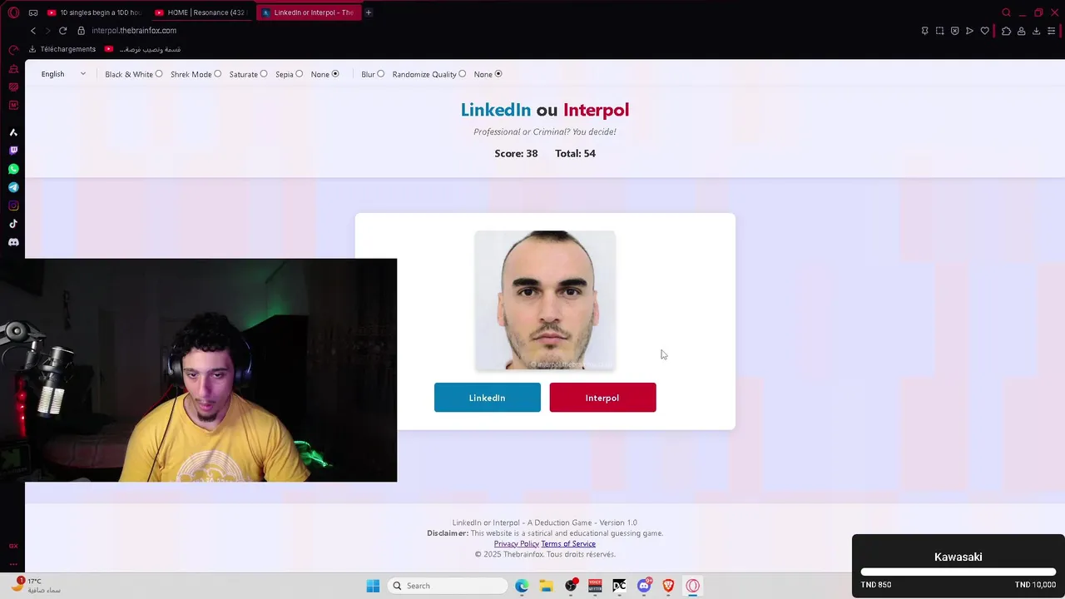Open a new tab with the plus

click(x=368, y=12)
